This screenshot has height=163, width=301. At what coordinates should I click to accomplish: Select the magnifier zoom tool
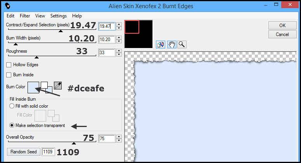point(182,45)
